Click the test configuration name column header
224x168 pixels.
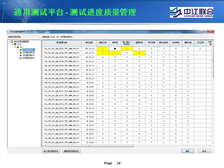point(62,42)
